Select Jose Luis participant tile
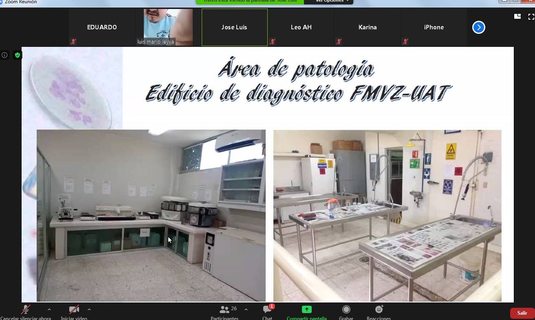The width and height of the screenshot is (535, 320). [234, 27]
